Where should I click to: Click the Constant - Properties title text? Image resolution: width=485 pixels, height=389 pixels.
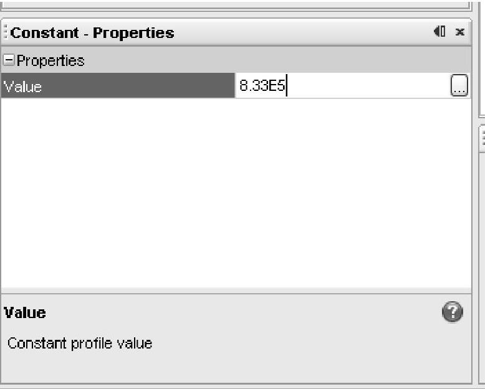[x=92, y=33]
